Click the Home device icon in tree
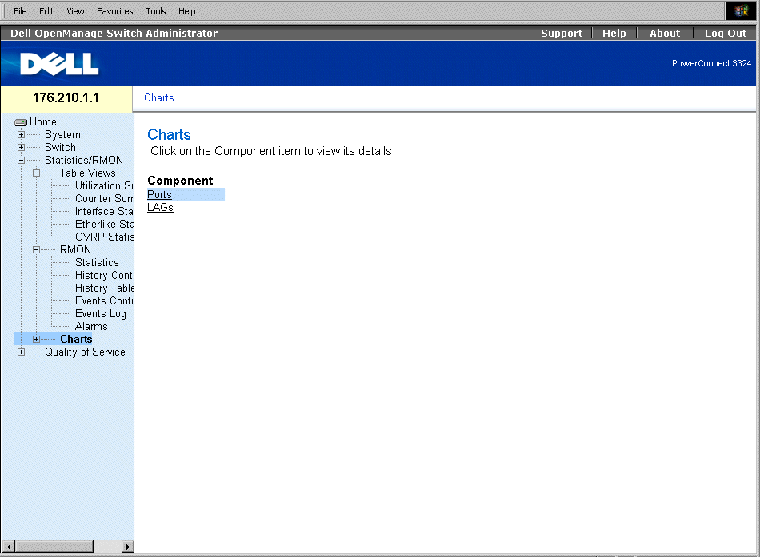 point(21,122)
